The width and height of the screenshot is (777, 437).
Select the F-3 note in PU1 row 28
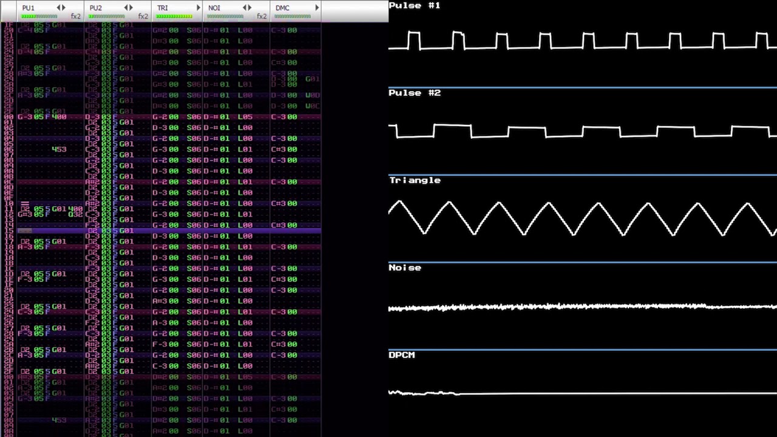tap(25, 334)
